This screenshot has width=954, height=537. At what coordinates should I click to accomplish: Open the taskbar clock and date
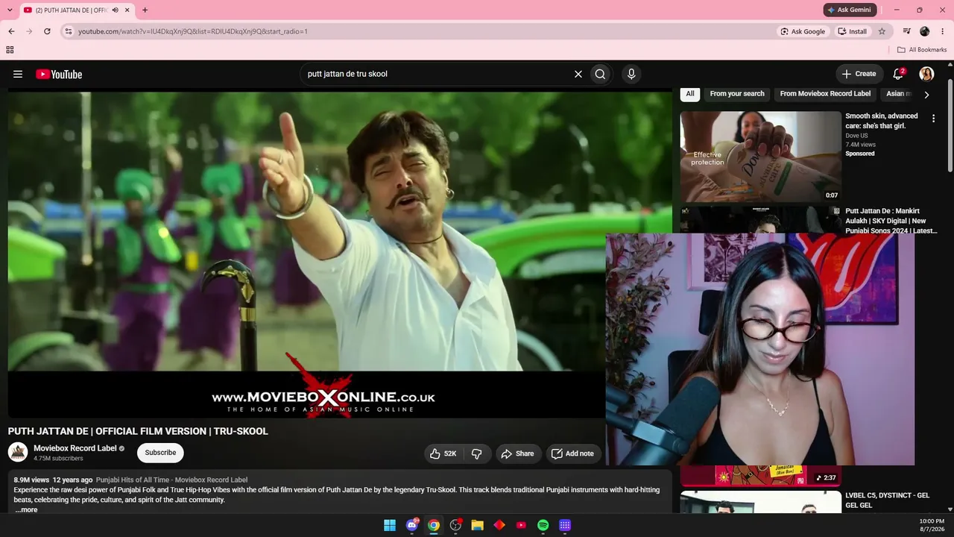[x=932, y=525]
